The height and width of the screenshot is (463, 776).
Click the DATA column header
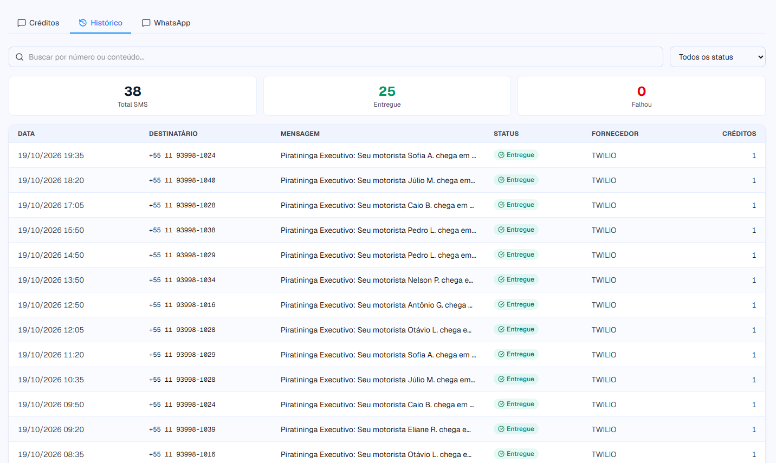[x=26, y=134]
